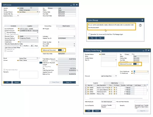Click the Vendor link arrow icon

(18, 8)
